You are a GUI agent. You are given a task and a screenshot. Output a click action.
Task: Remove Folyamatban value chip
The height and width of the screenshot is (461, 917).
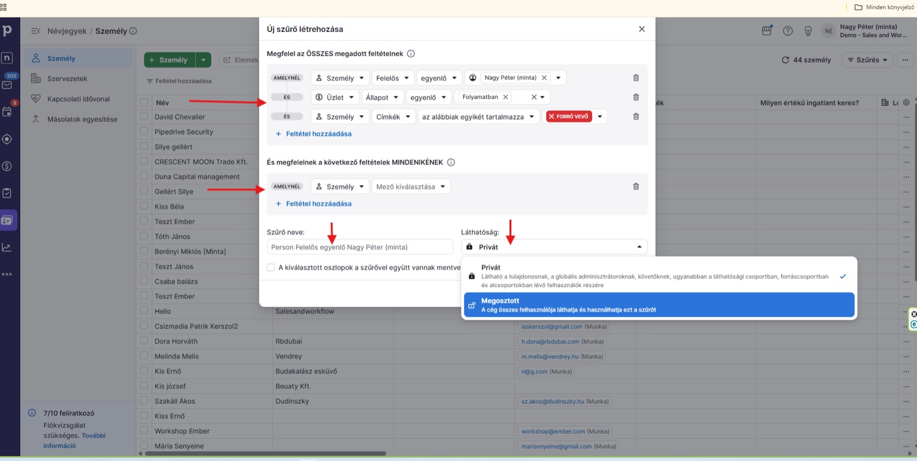click(x=505, y=97)
